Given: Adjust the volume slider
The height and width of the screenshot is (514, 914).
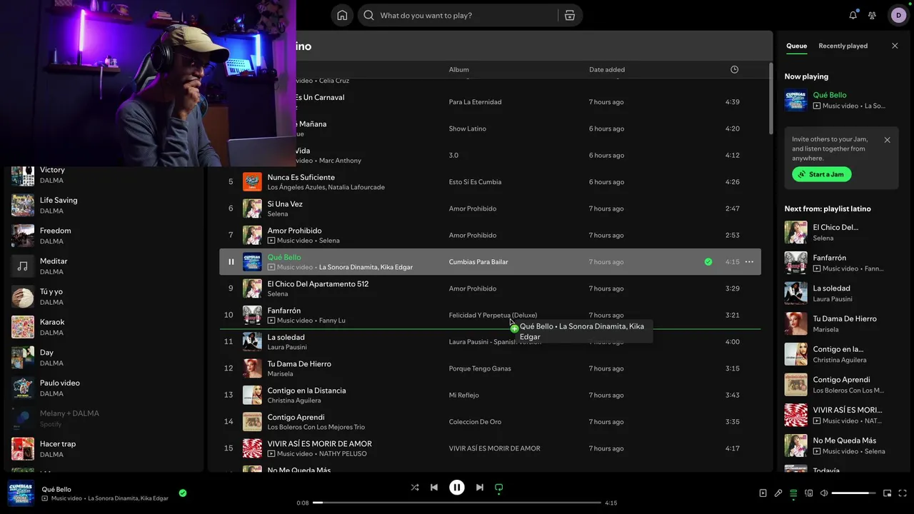Looking at the screenshot, I should click(x=854, y=493).
